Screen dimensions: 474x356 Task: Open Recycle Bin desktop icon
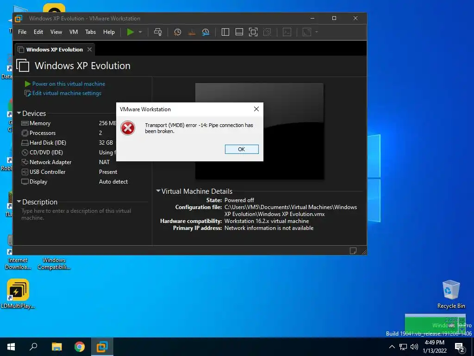coord(451,294)
